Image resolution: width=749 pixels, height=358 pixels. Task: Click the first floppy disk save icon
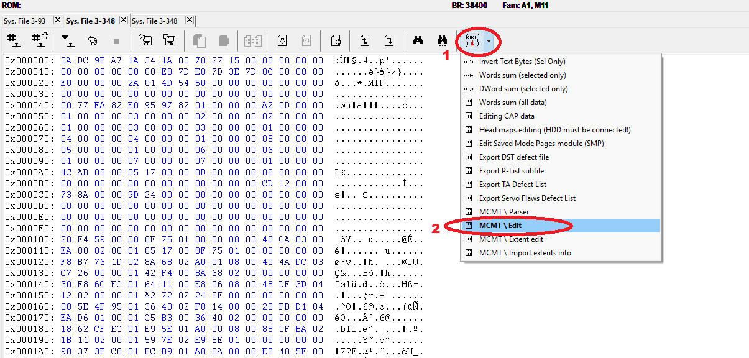click(x=146, y=41)
